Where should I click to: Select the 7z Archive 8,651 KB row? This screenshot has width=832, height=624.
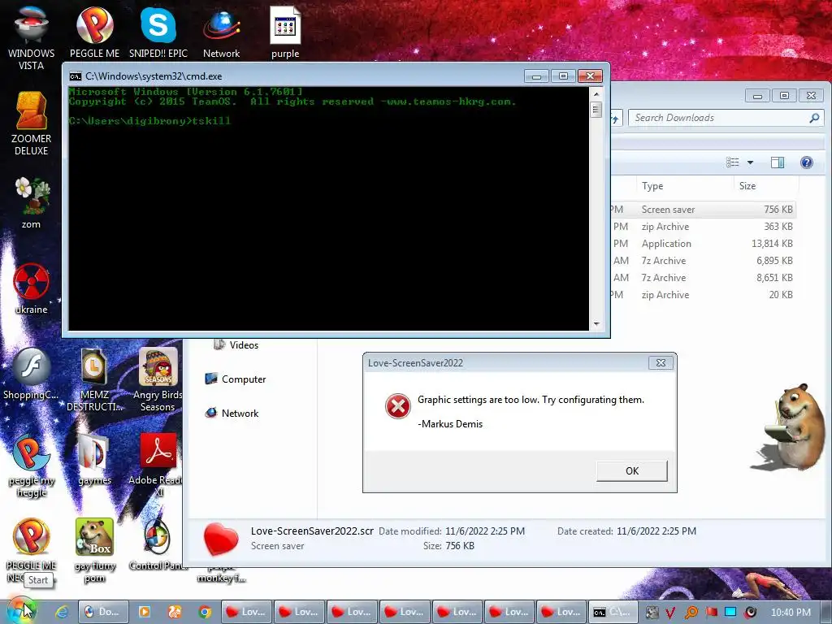703,278
